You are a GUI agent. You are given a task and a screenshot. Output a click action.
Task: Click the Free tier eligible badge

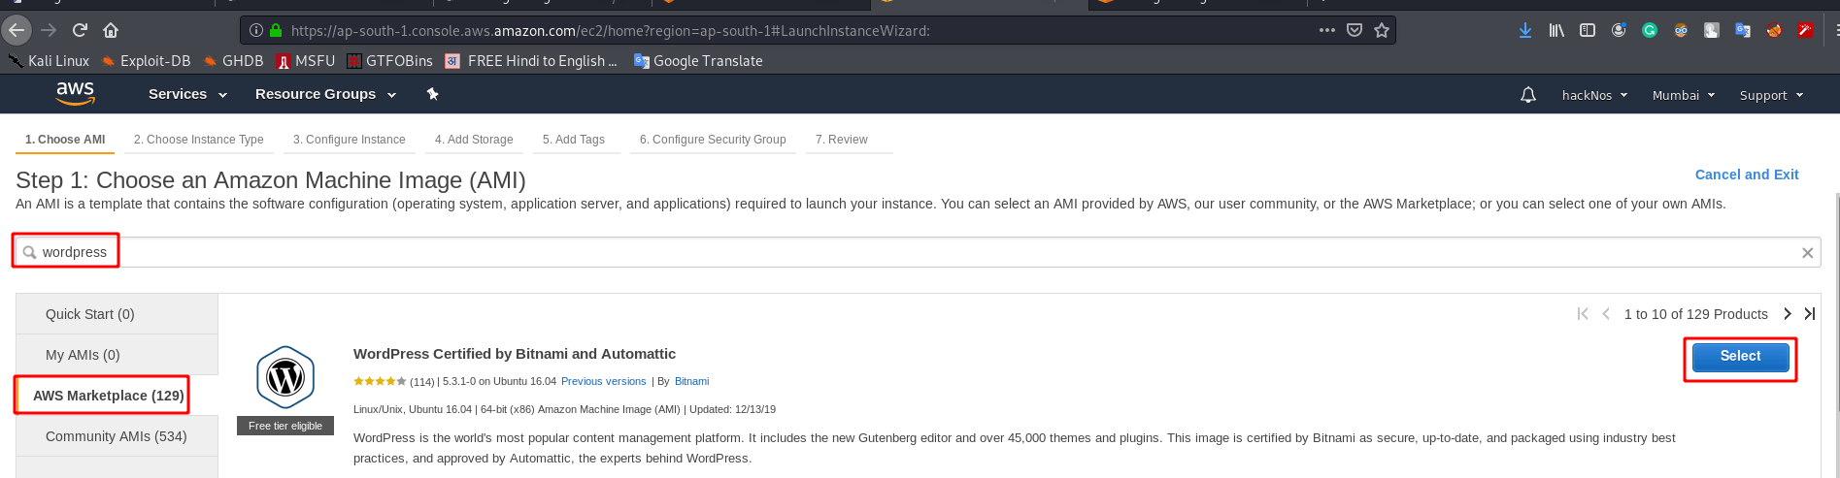point(285,426)
